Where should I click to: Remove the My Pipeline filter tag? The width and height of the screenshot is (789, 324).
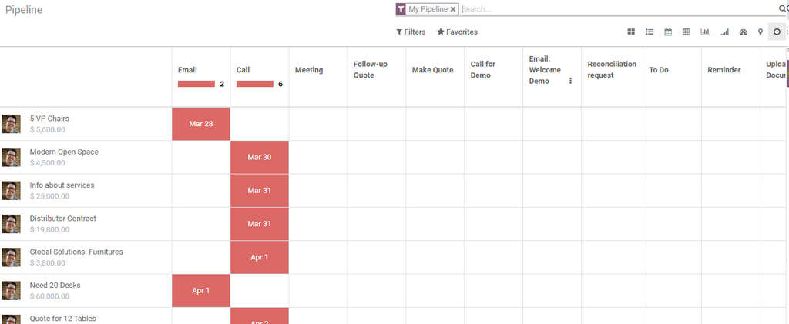453,9
